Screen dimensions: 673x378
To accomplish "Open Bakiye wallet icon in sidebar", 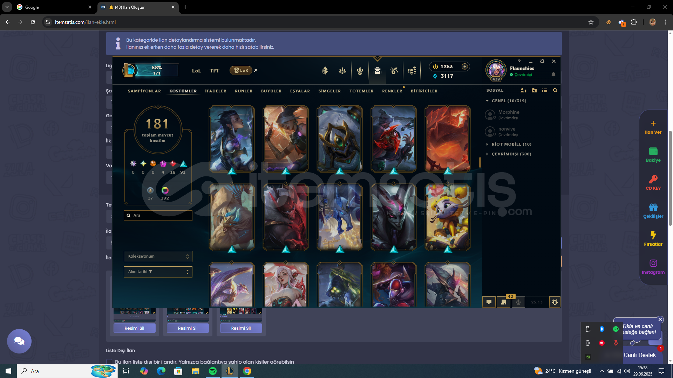I will 653,151.
